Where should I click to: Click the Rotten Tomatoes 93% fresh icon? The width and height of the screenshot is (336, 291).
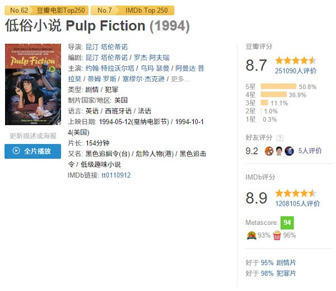[251, 235]
